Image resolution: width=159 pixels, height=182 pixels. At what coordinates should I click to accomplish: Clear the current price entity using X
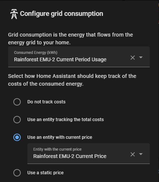[x=133, y=154]
